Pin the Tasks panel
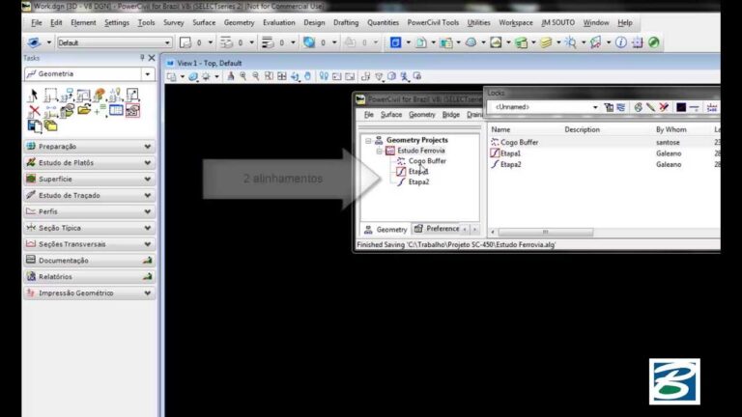742x417 pixels. coord(142,58)
